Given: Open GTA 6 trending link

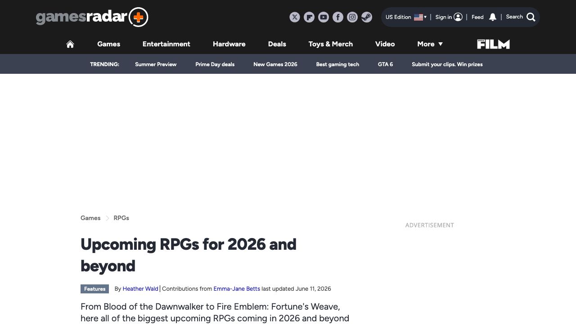Looking at the screenshot, I should click(x=385, y=64).
